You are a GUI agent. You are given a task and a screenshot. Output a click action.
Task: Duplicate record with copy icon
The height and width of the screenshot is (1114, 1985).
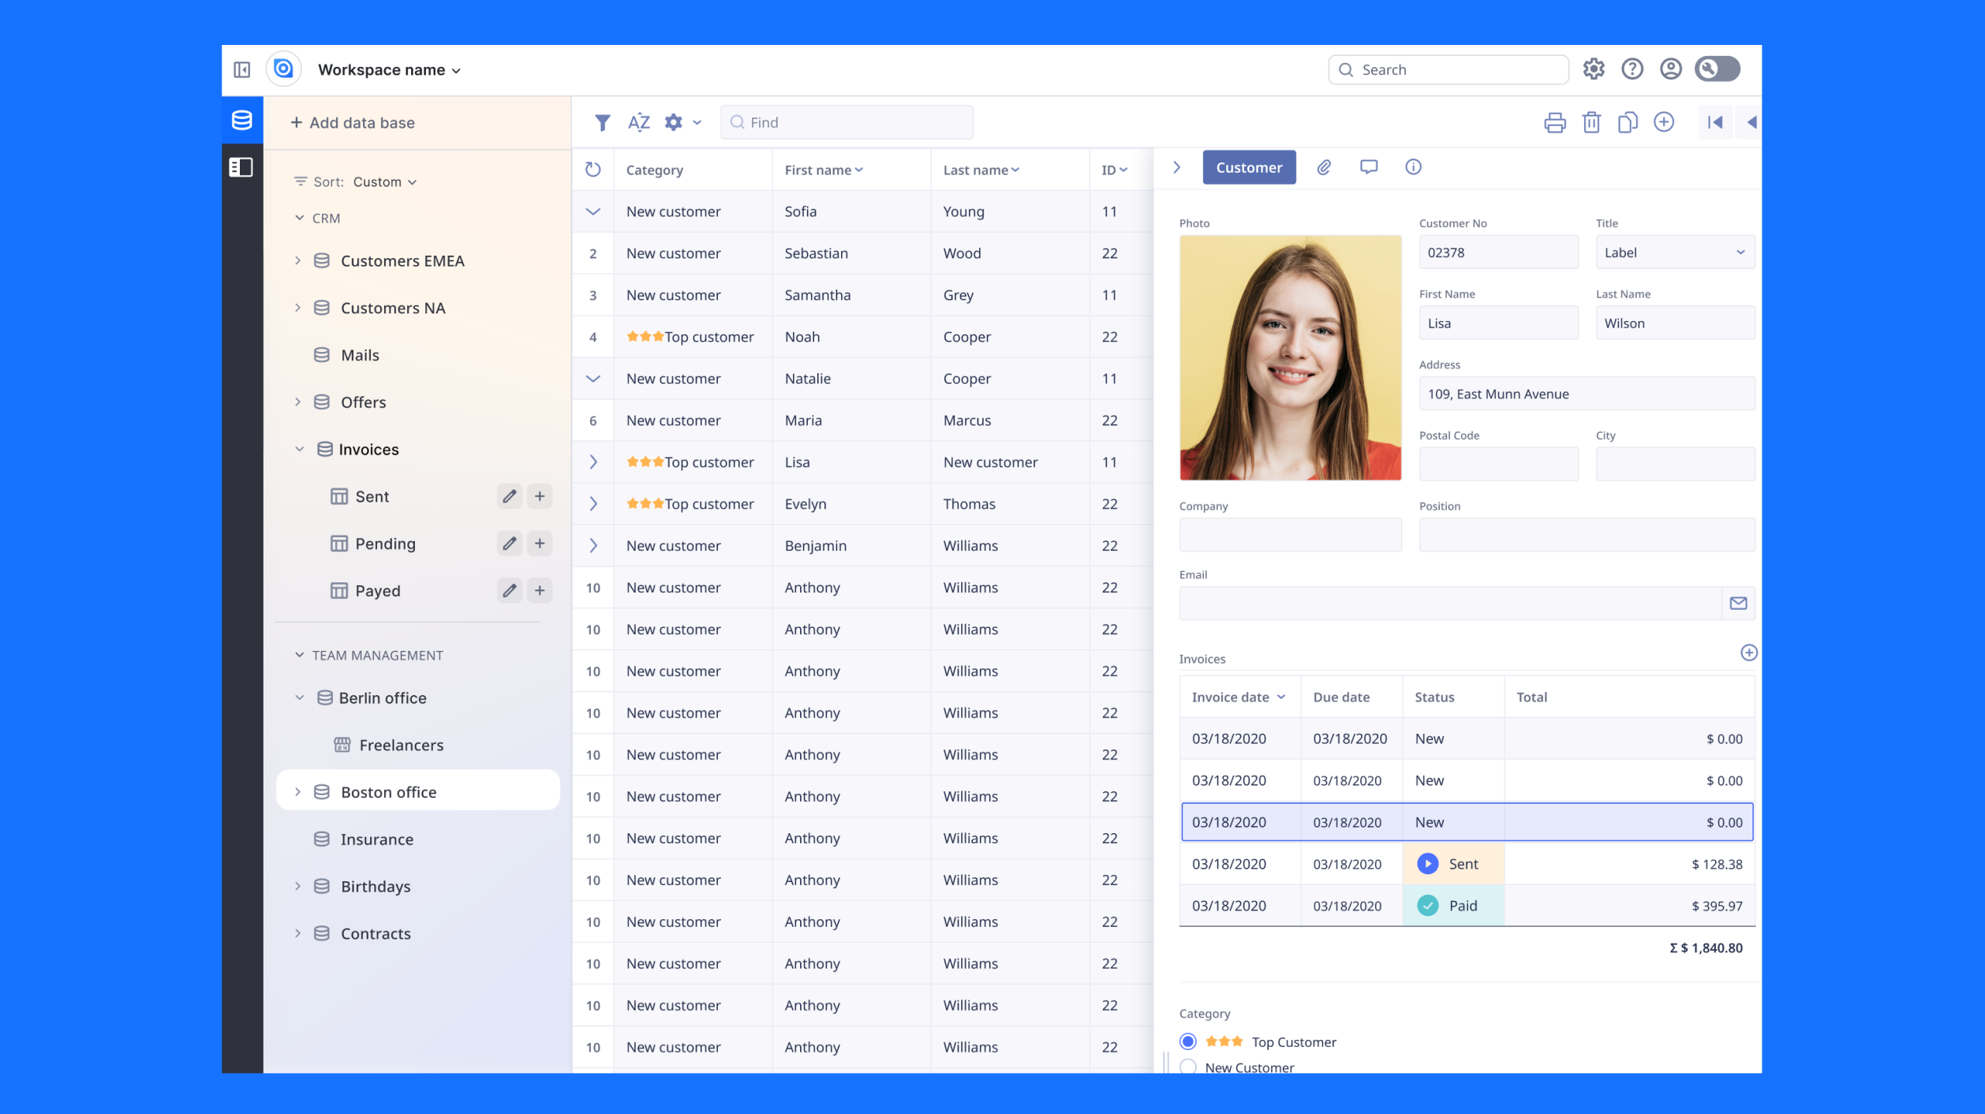tap(1628, 122)
